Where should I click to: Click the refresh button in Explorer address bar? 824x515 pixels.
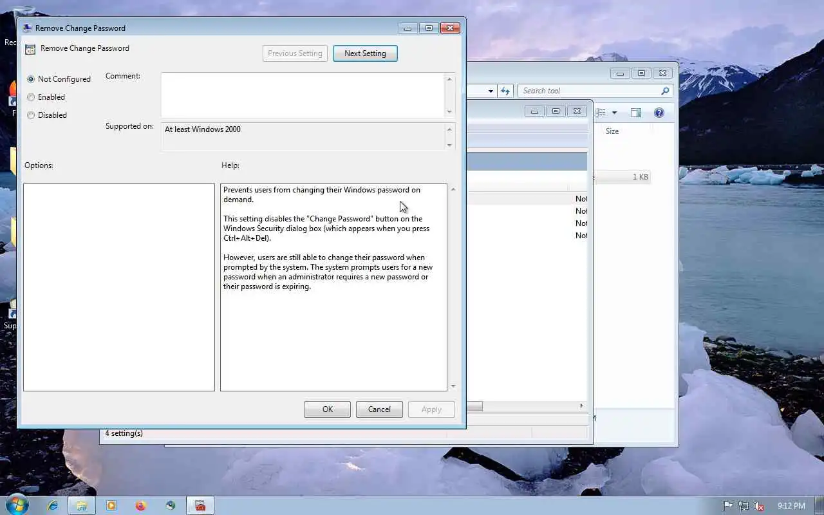point(506,91)
